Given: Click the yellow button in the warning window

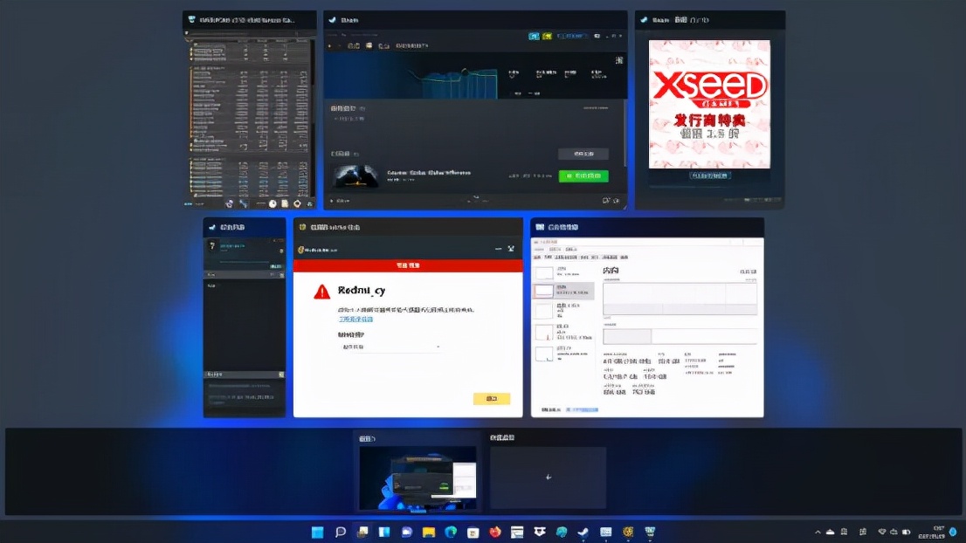Looking at the screenshot, I should (492, 399).
